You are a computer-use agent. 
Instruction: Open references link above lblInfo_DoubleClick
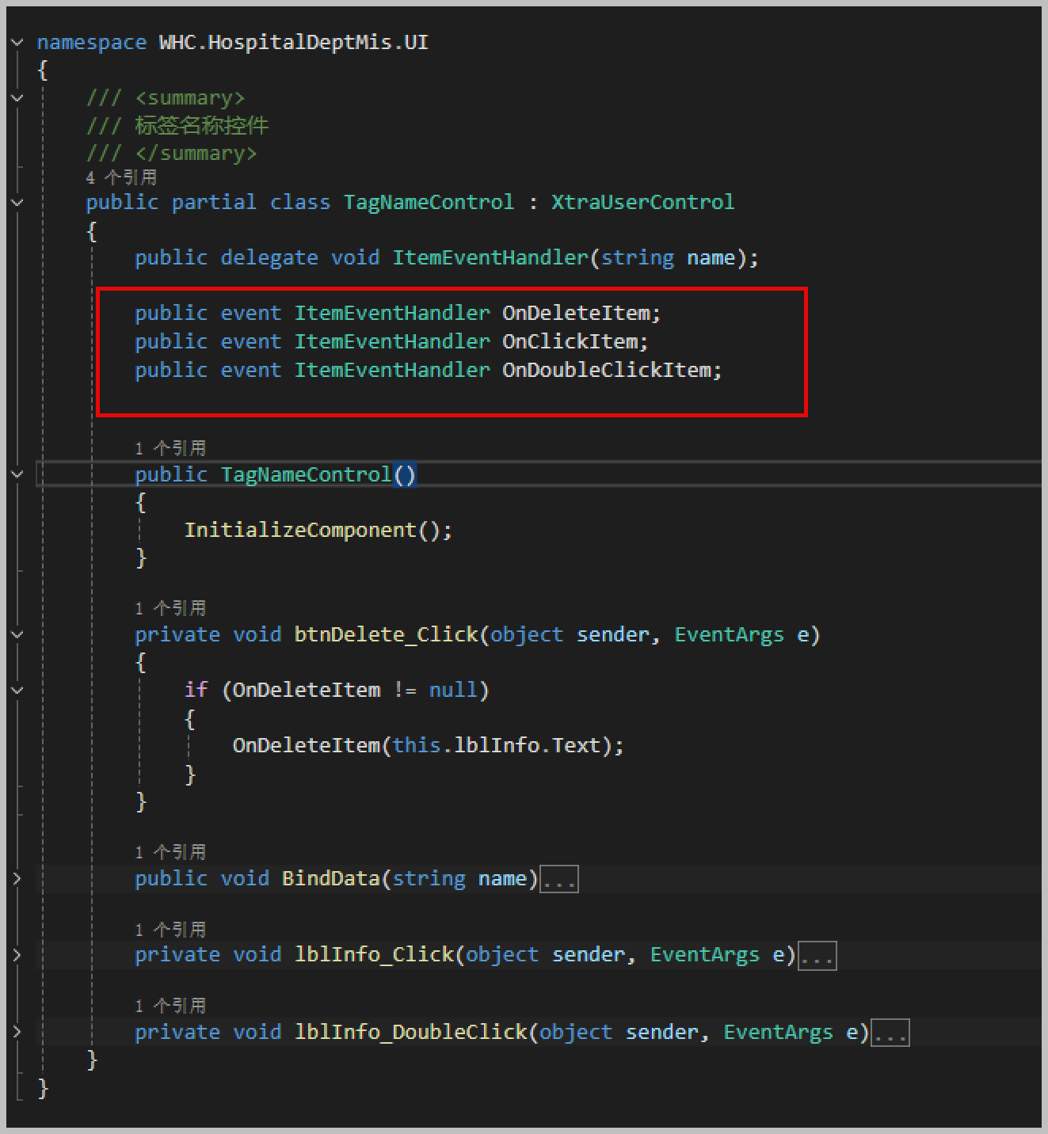tap(170, 1006)
